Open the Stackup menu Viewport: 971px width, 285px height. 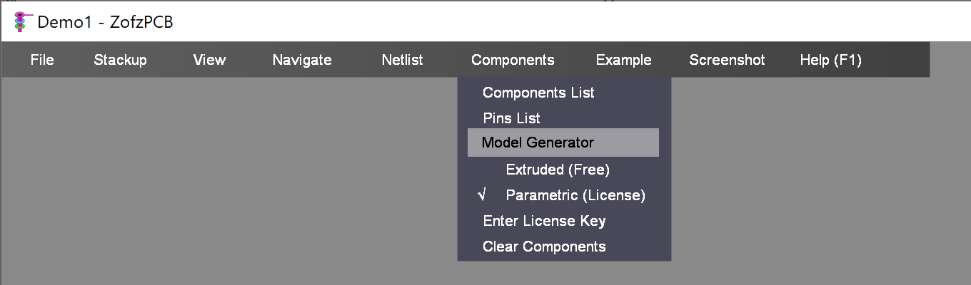click(120, 60)
